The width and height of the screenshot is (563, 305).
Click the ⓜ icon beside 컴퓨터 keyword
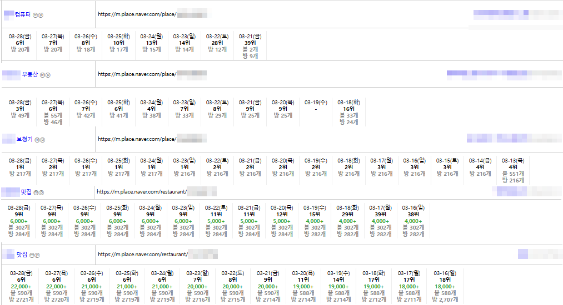point(35,15)
